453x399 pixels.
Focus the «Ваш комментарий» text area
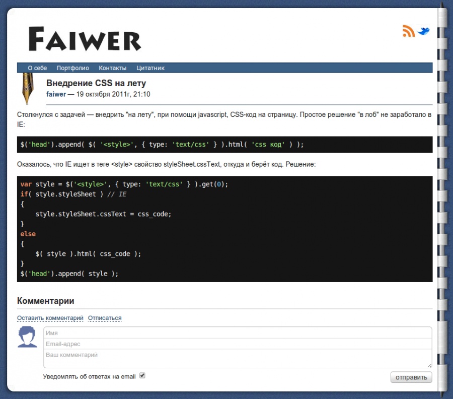pyautogui.click(x=238, y=359)
